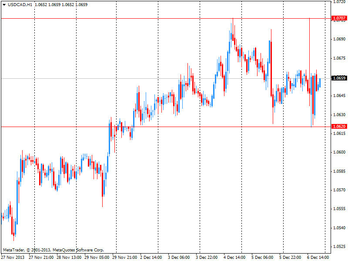Select the red 1.0620 support price label
Viewport: 348px width, 261px height.
339,127
